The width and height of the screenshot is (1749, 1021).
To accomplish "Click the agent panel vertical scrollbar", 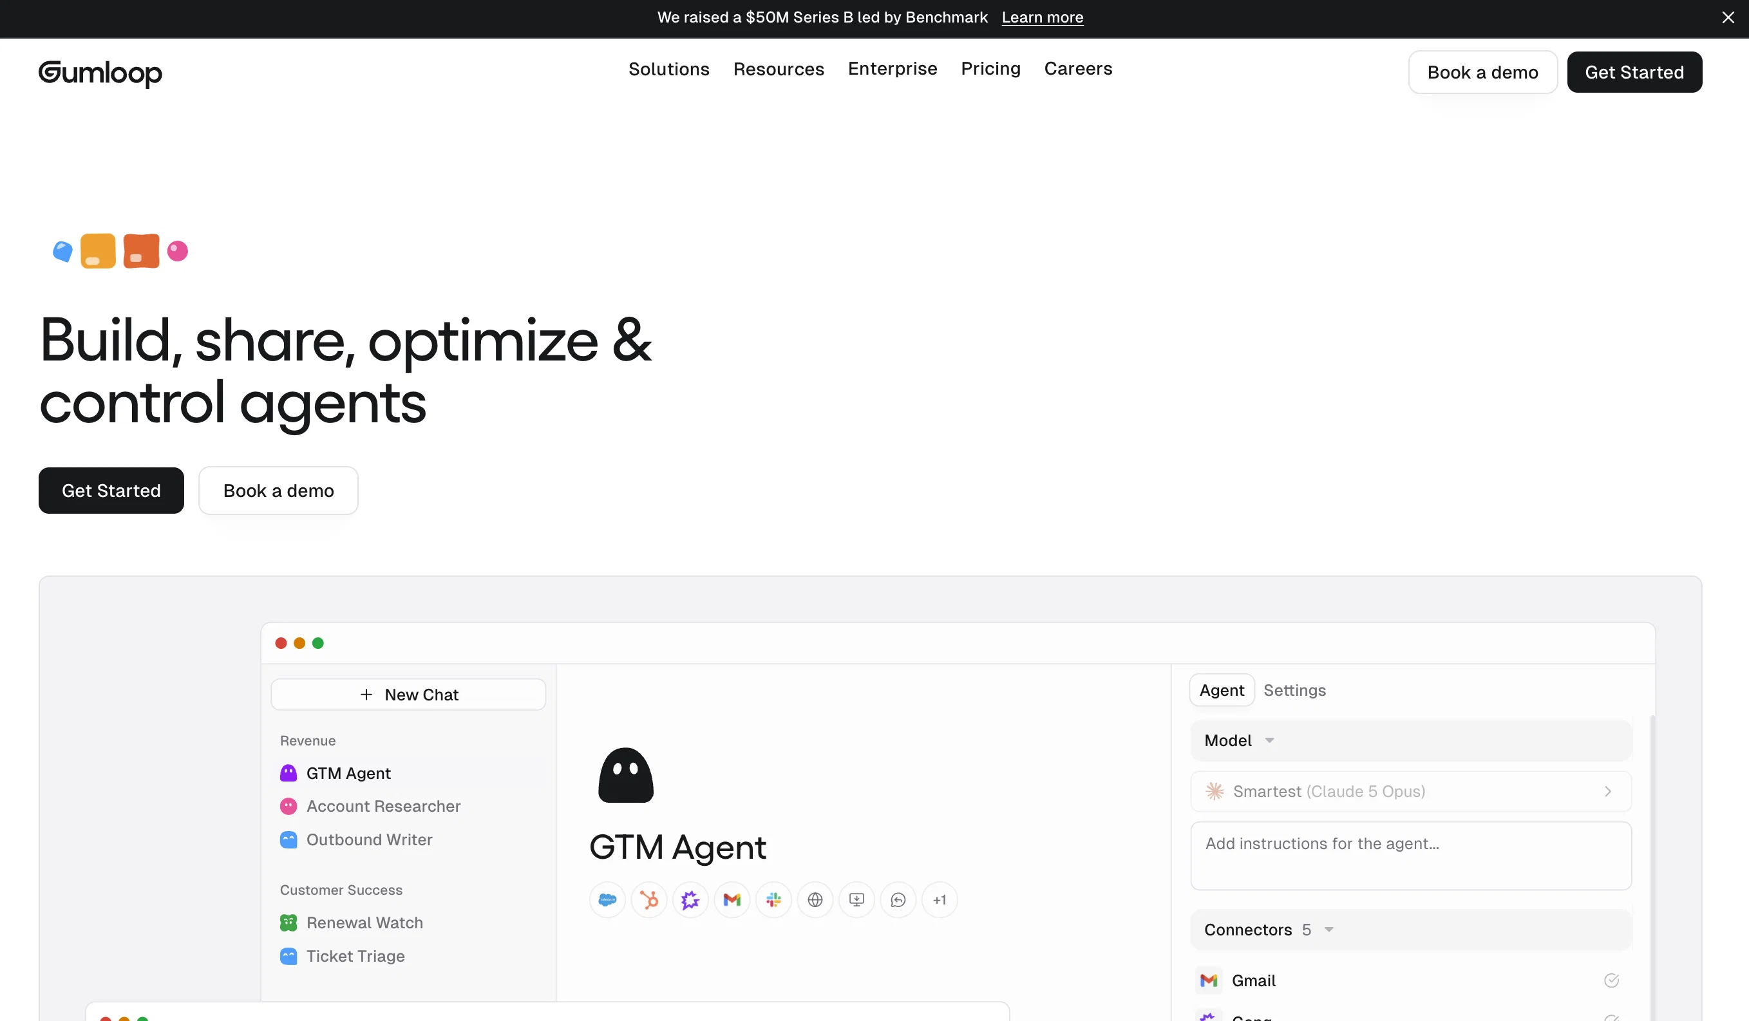I will coord(1652,867).
